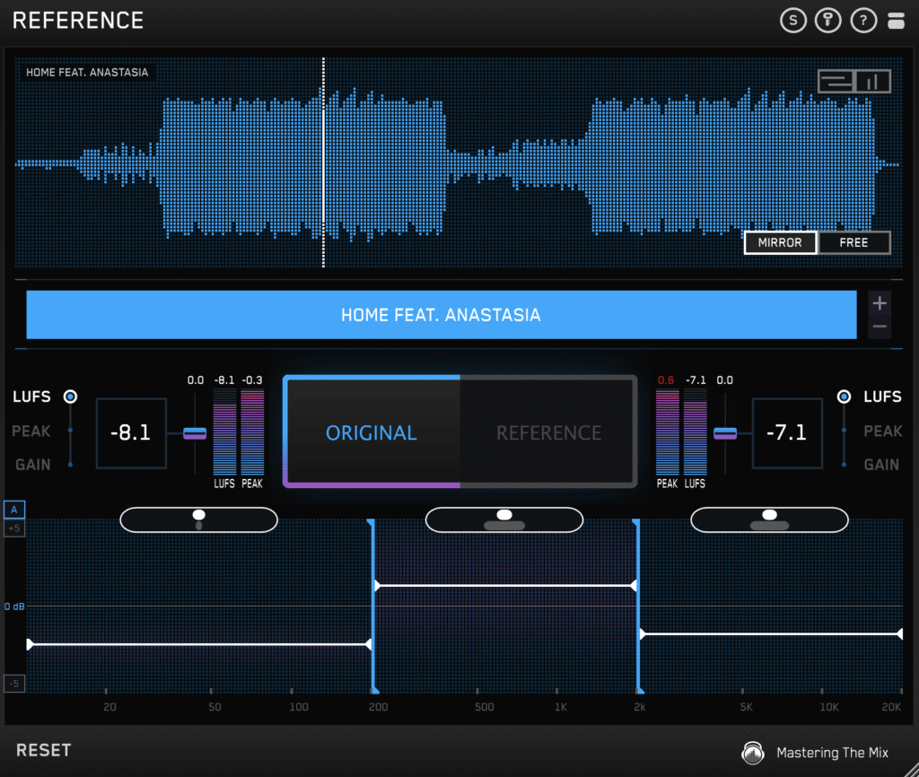This screenshot has width=919, height=777.
Task: Select left PEAK mode
Action: point(31,432)
